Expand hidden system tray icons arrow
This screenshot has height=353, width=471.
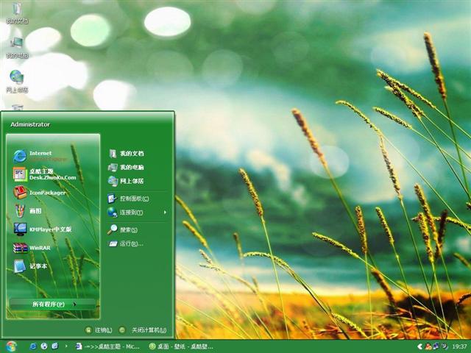click(420, 346)
